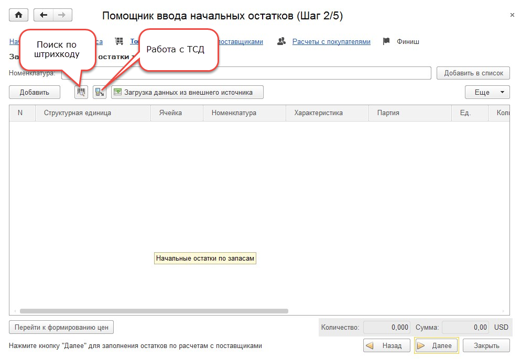Open the data collection terminal (ТСД) icon
Screen dimensions: 521x359
click(x=100, y=92)
